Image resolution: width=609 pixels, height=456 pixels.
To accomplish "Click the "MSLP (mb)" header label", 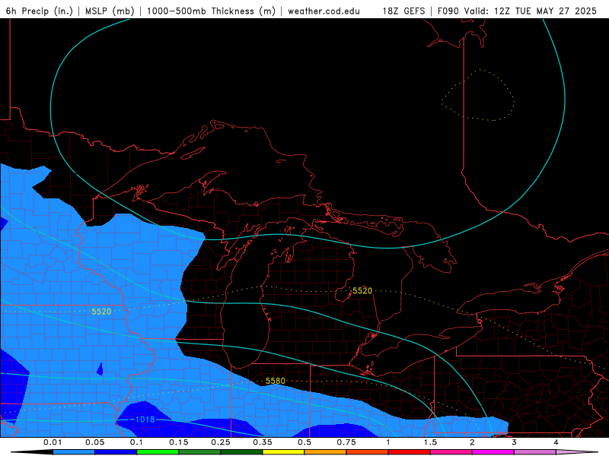I will [110, 11].
